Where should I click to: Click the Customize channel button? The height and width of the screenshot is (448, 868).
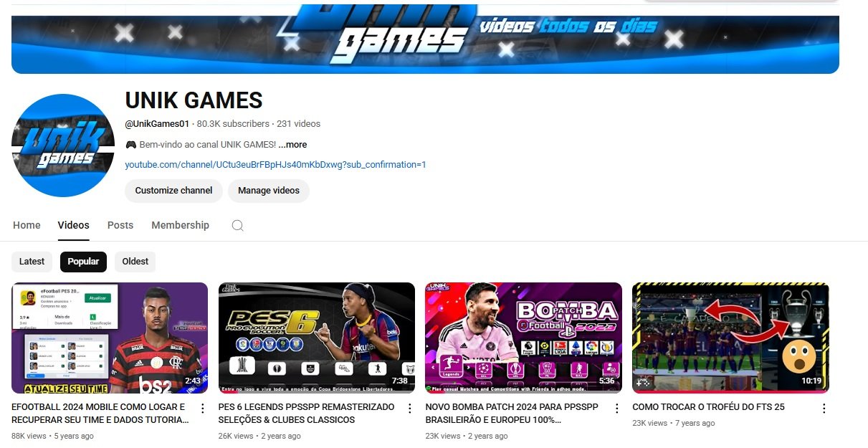(173, 191)
